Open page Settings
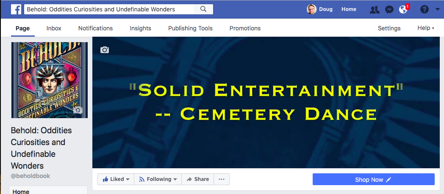This screenshot has width=444, height=194. click(389, 28)
